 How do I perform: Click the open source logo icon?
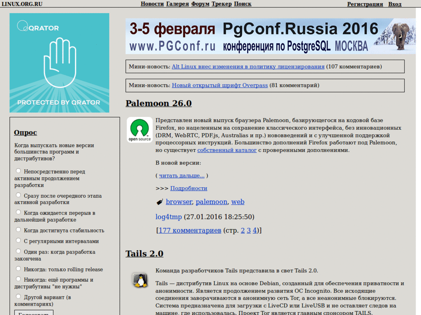140,130
